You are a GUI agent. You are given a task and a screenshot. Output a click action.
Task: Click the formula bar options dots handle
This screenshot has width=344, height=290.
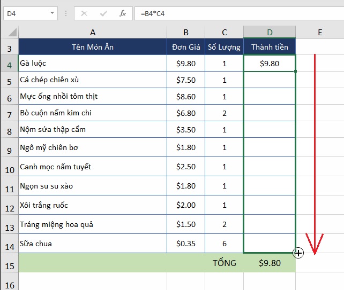(66, 13)
